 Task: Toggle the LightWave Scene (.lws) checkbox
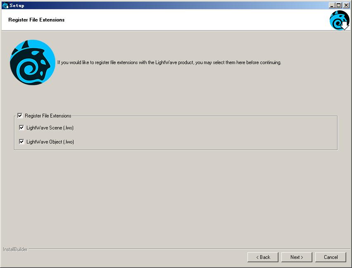[x=21, y=128]
